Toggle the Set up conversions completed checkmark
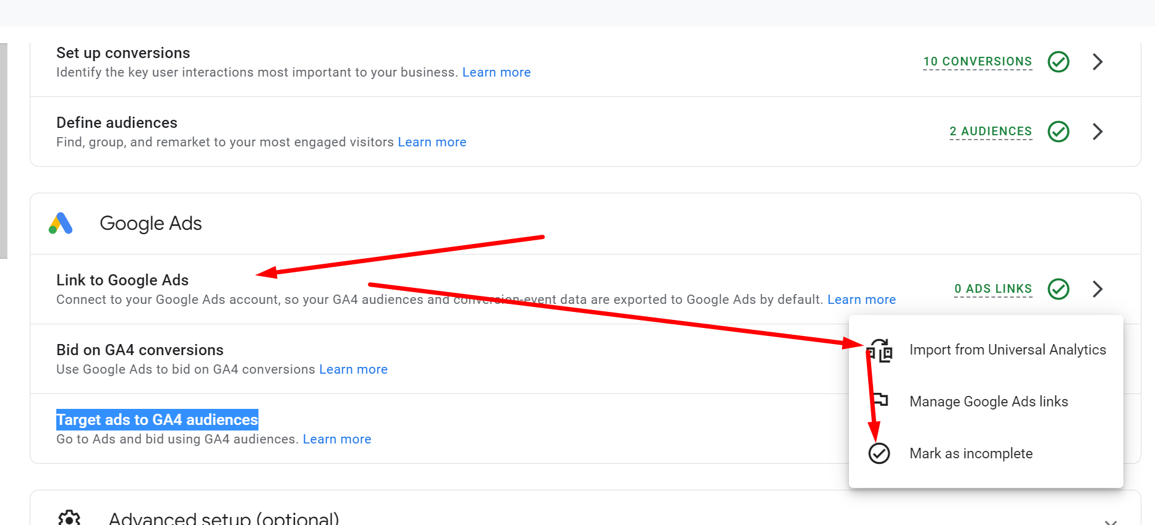Image resolution: width=1155 pixels, height=525 pixels. click(x=1059, y=62)
